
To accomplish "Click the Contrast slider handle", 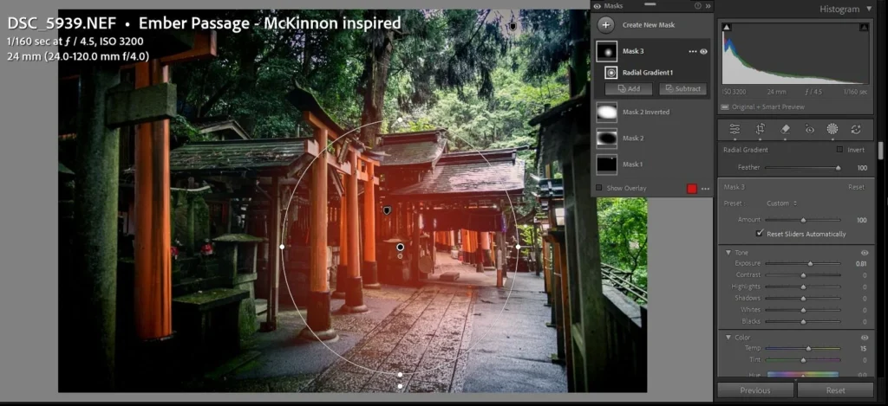I will pos(803,275).
